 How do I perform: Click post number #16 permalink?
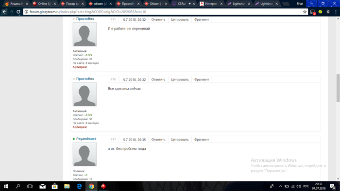(113, 79)
